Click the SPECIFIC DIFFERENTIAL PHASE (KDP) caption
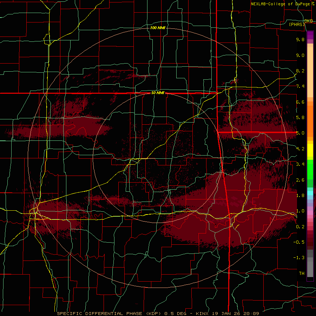Image resolution: width=316 pixels, height=316 pixels. tap(109, 314)
